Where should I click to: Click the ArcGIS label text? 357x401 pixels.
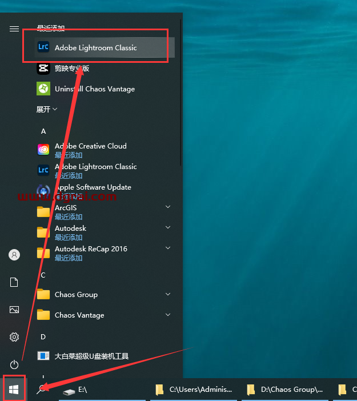66,208
